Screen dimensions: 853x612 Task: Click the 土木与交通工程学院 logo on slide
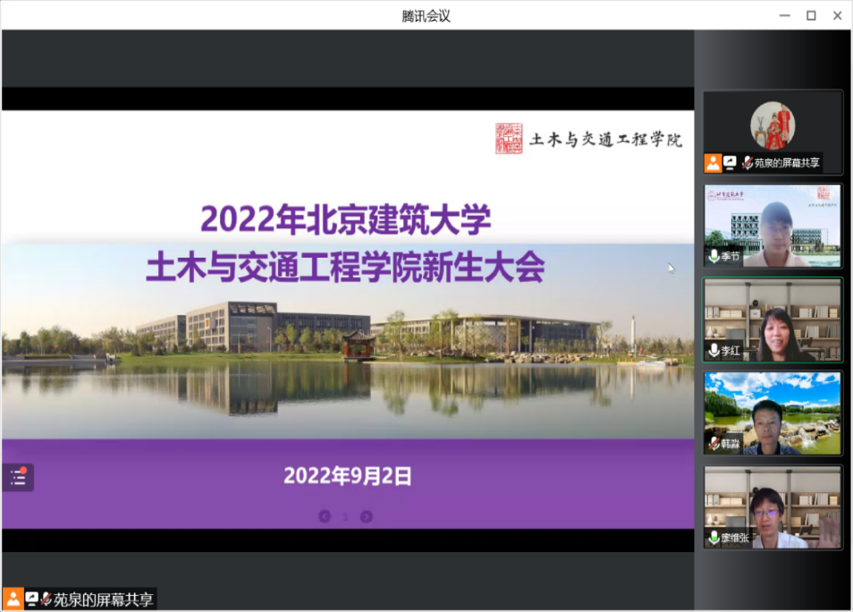[x=589, y=139]
